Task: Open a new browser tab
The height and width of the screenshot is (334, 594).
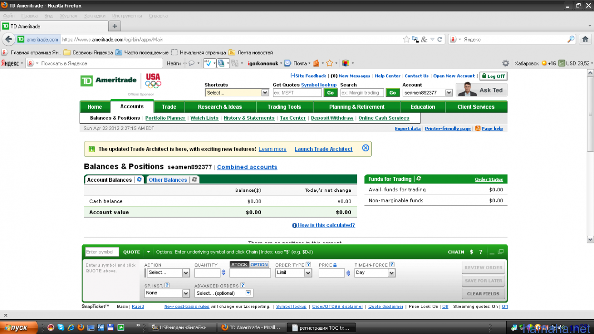Action: coord(115,26)
